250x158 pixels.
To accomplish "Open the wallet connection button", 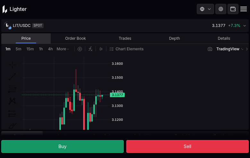I will (x=233, y=9).
